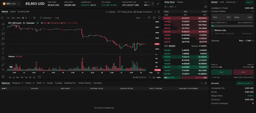The height and width of the screenshot is (113, 256).
Task: Check the Take profit / Stop loss box
Action: pyautogui.click(x=212, y=34)
